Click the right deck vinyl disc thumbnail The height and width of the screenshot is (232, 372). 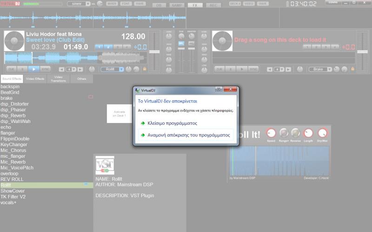pos(222,41)
